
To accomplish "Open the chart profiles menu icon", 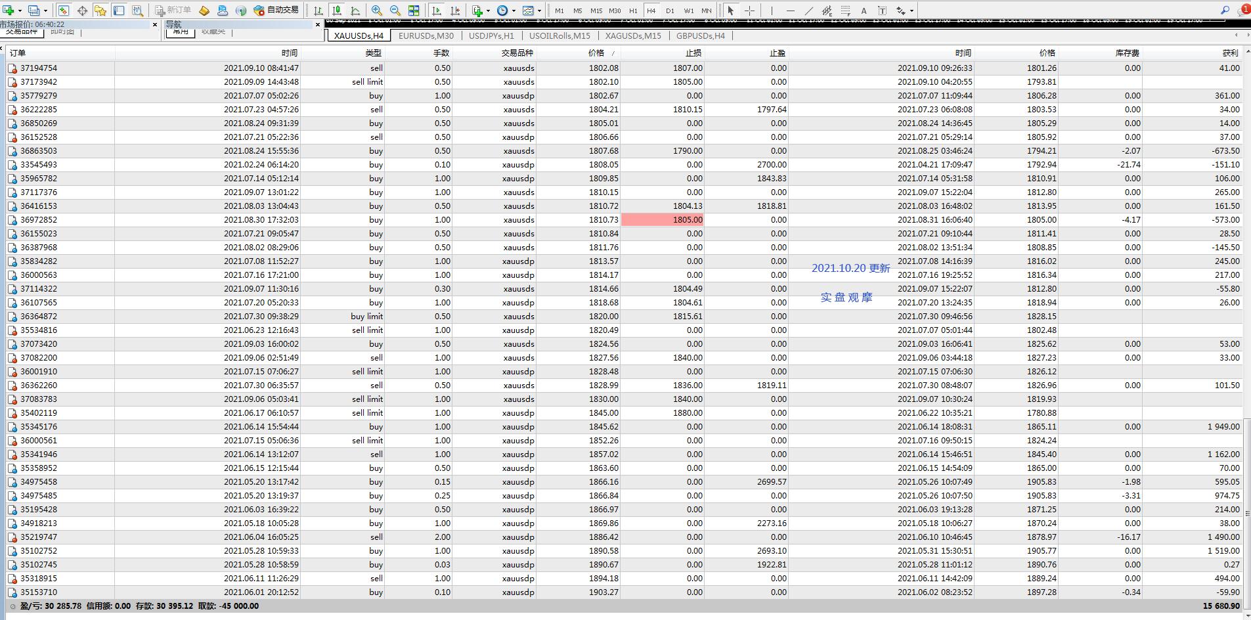I will 34,11.
